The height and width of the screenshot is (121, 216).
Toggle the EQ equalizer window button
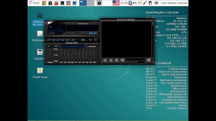91,33
